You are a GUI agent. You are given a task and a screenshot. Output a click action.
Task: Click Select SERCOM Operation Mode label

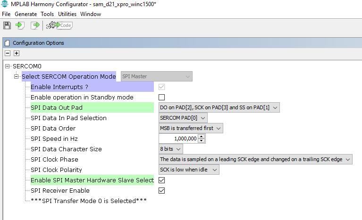(69, 76)
